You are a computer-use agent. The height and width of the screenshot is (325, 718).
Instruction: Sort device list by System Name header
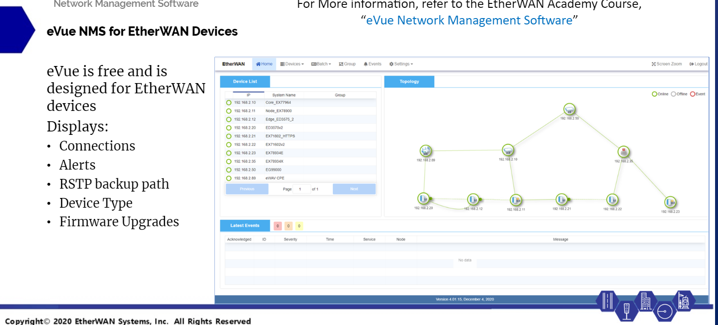point(284,95)
